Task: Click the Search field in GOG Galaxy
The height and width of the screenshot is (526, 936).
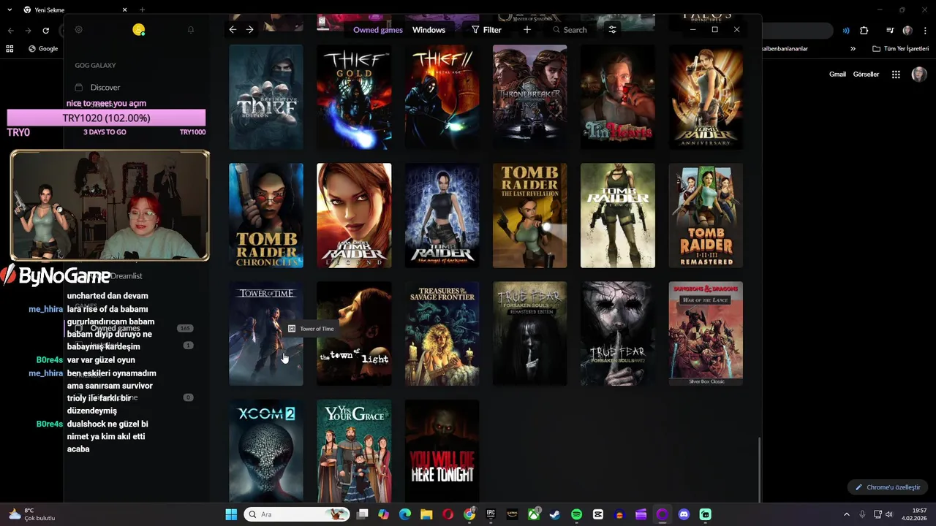Action: click(x=570, y=30)
